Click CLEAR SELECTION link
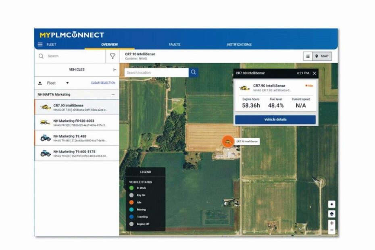The image size is (375, 250). click(103, 83)
